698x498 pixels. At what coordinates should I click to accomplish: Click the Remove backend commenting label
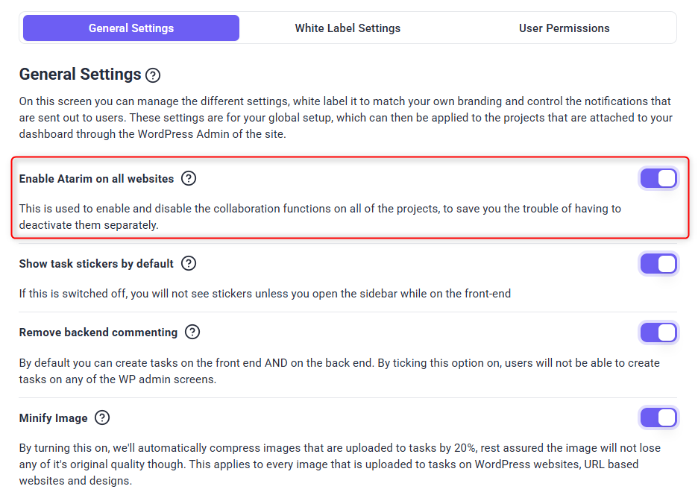pyautogui.click(x=98, y=332)
